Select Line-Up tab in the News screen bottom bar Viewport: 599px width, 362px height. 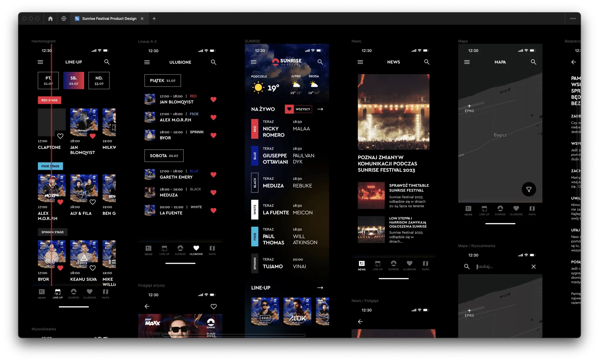coord(378,265)
